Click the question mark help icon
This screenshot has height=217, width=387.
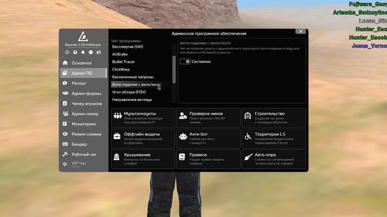pos(91,52)
